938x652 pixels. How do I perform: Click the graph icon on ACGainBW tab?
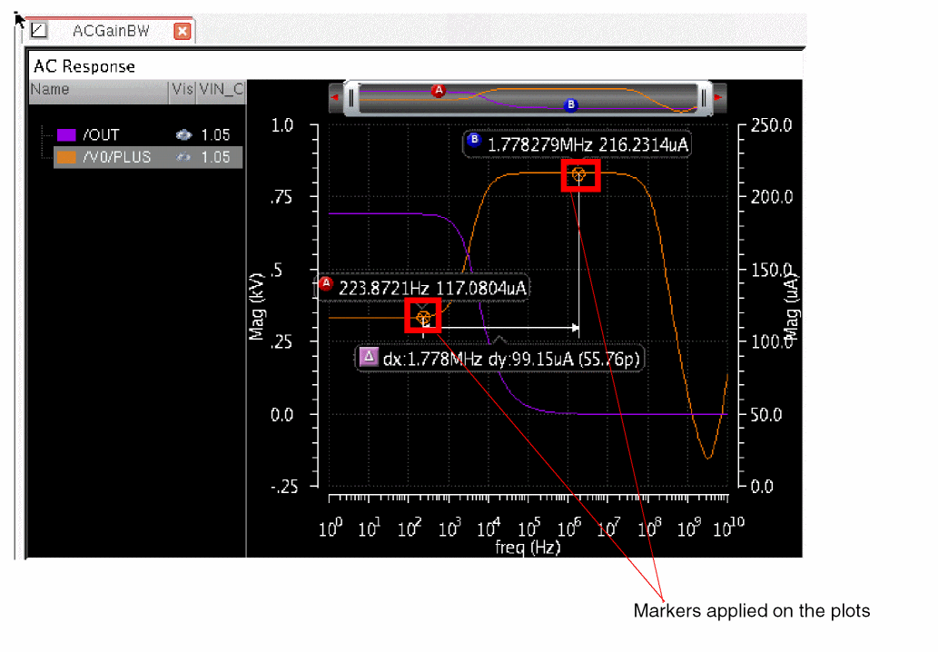(x=38, y=31)
